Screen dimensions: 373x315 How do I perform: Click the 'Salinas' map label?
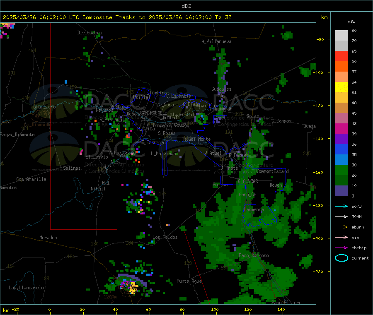pyautogui.click(x=72, y=168)
